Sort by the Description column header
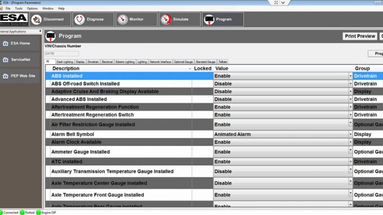This screenshot has height=215, width=383. click(x=66, y=68)
